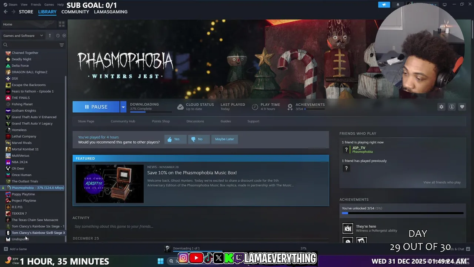Click achievements cog icon in header bar
This screenshot has height=267, width=474.
pyautogui.click(x=290, y=107)
